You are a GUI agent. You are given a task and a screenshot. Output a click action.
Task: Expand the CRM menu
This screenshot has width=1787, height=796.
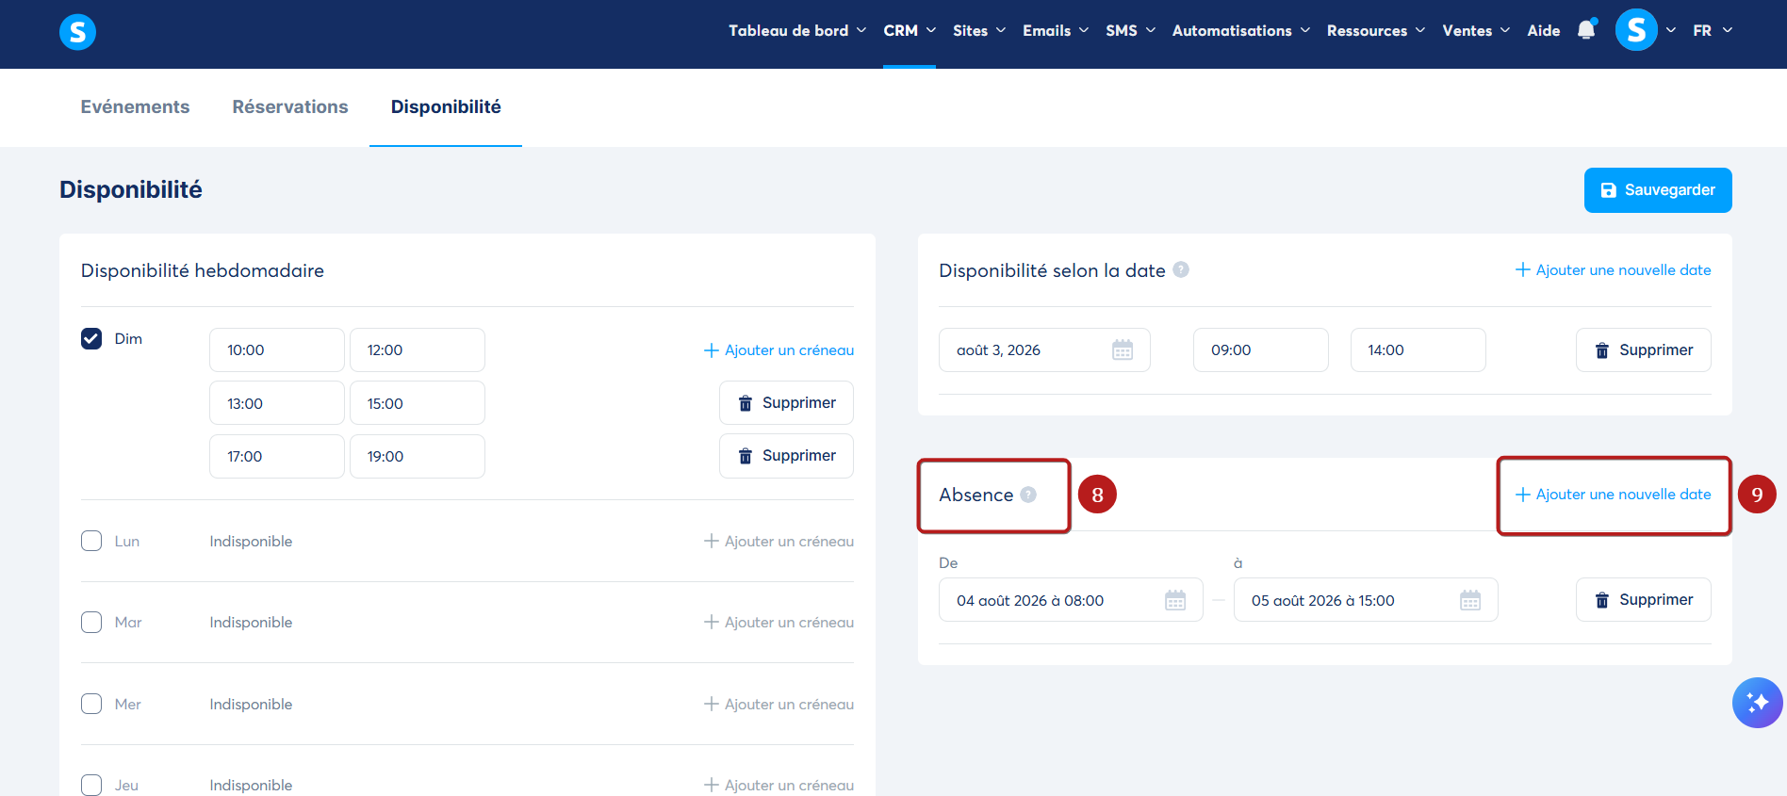point(910,30)
